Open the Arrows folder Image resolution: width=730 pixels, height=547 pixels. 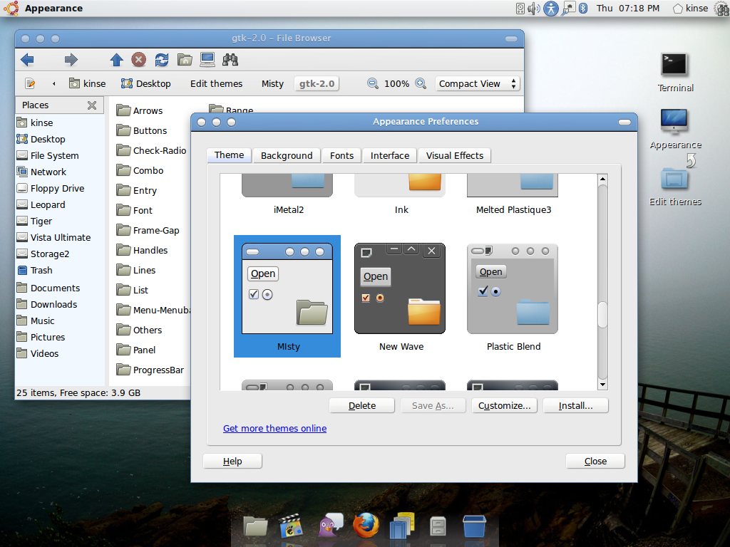(x=140, y=110)
